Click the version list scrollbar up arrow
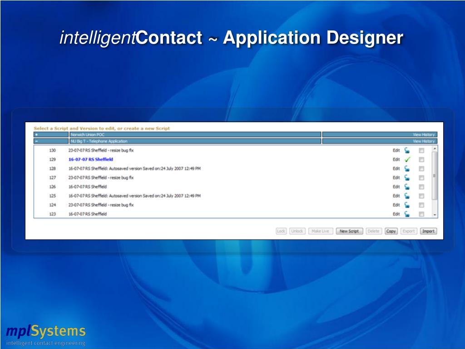The image size is (465, 349). [x=435, y=149]
